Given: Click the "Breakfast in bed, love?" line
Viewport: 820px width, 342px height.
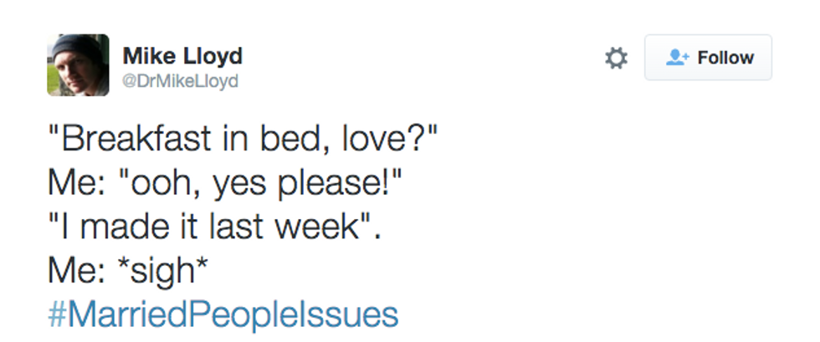Looking at the screenshot, I should pyautogui.click(x=243, y=137).
